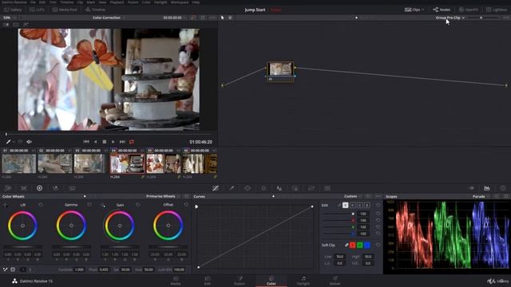Screen dimensions: 511x287
Task: Mute the viewer audio speaker
Action: [29, 142]
